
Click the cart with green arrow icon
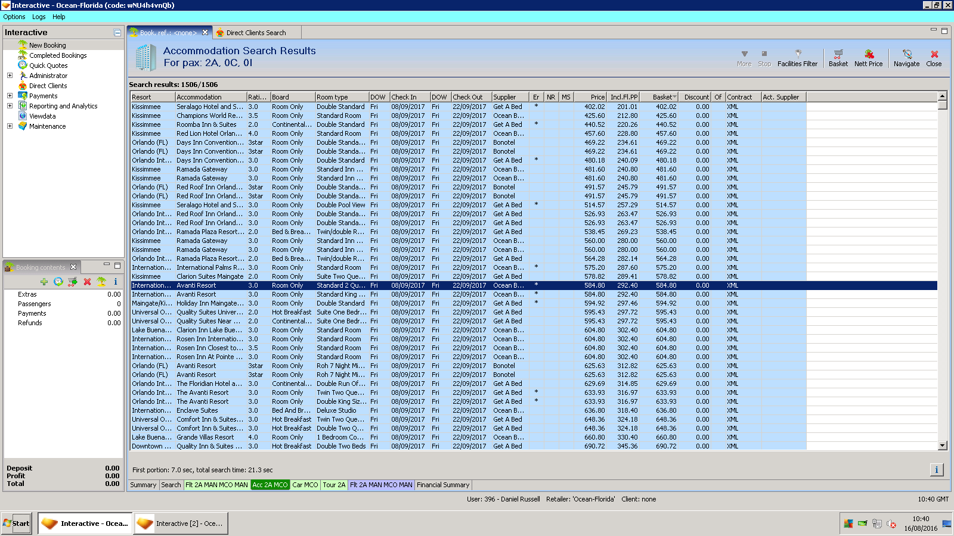click(73, 282)
